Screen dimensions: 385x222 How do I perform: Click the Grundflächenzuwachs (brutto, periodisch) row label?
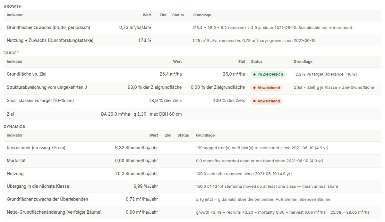tap(48, 28)
